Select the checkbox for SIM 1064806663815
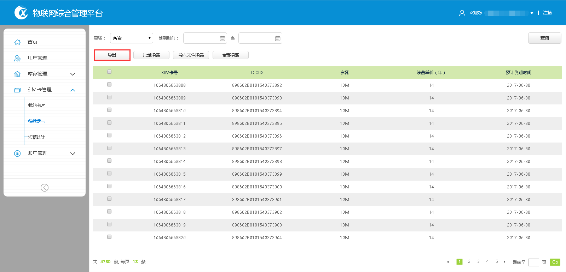566x272 pixels. pos(109,173)
